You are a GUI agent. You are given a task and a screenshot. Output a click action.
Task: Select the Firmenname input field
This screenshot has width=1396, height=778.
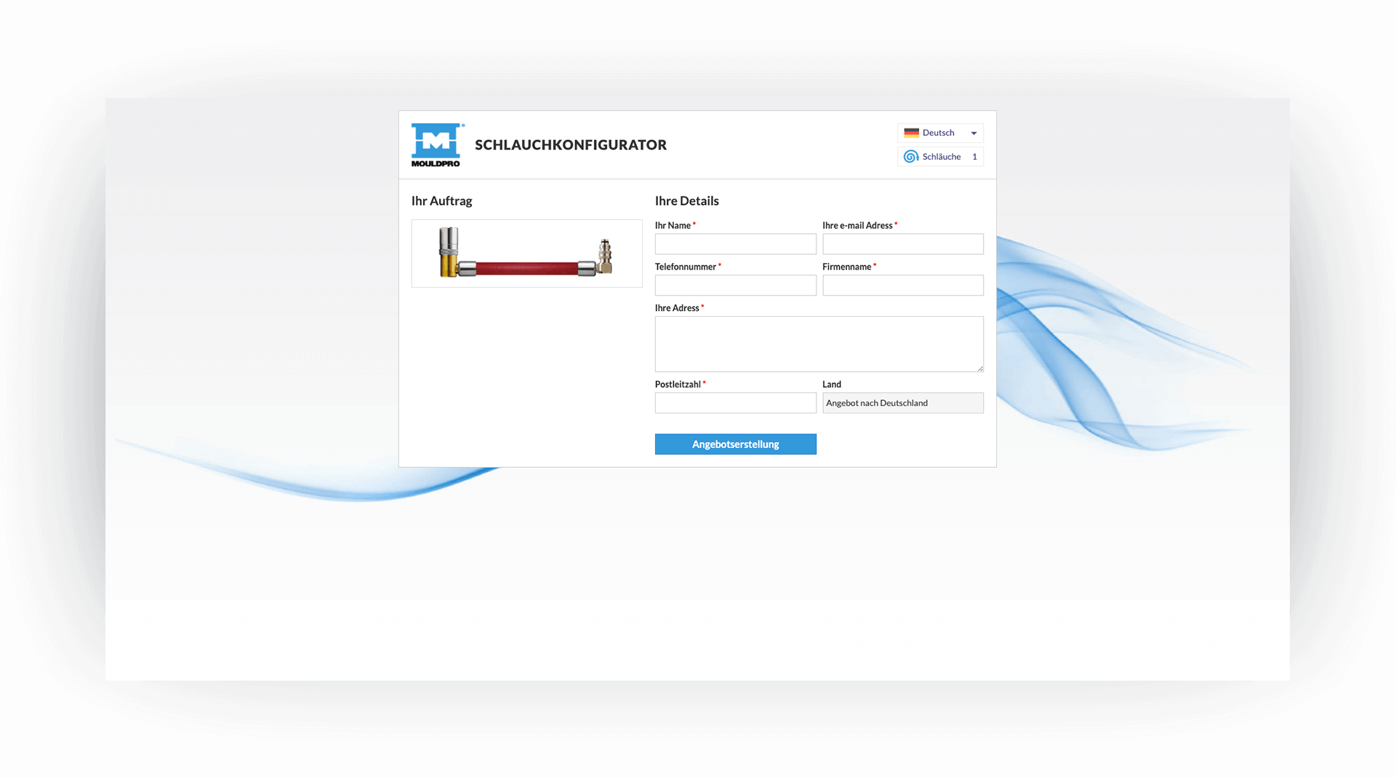click(902, 285)
